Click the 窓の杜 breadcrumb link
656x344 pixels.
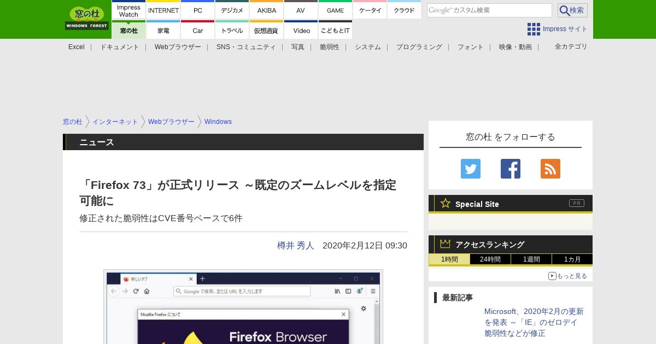(x=73, y=122)
